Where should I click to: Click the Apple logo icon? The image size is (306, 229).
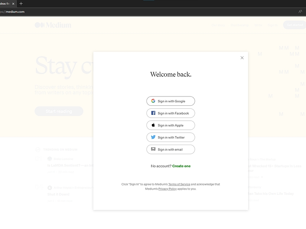click(x=153, y=125)
